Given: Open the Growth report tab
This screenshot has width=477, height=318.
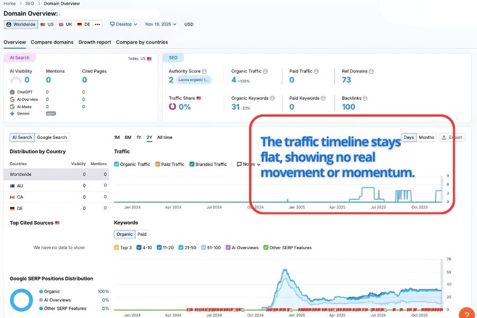Looking at the screenshot, I should click(95, 42).
